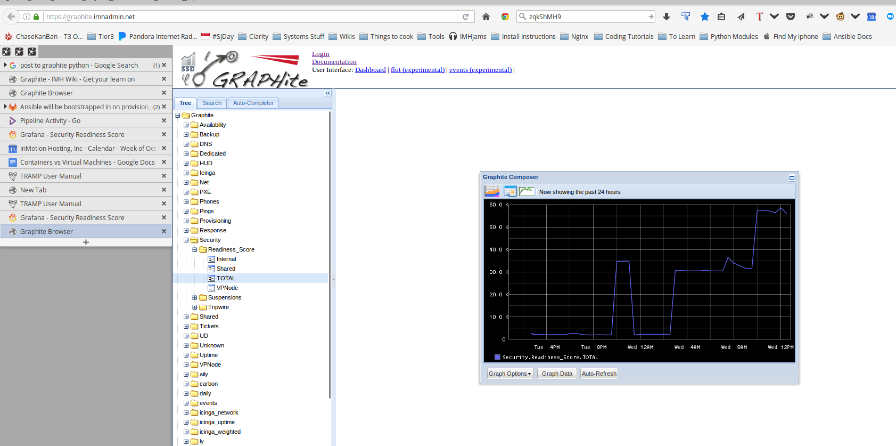This screenshot has height=446, width=896.
Task: Expand the Availability folder
Action: [186, 125]
